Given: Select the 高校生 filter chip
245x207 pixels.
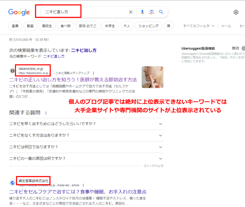Looking at the screenshot, I should (47, 26).
